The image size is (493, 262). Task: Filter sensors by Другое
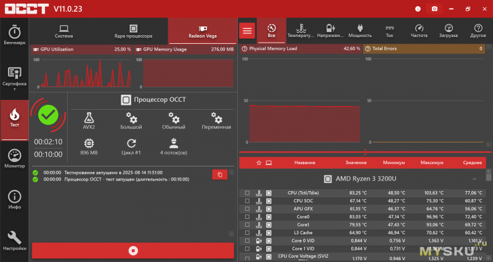coord(478,31)
